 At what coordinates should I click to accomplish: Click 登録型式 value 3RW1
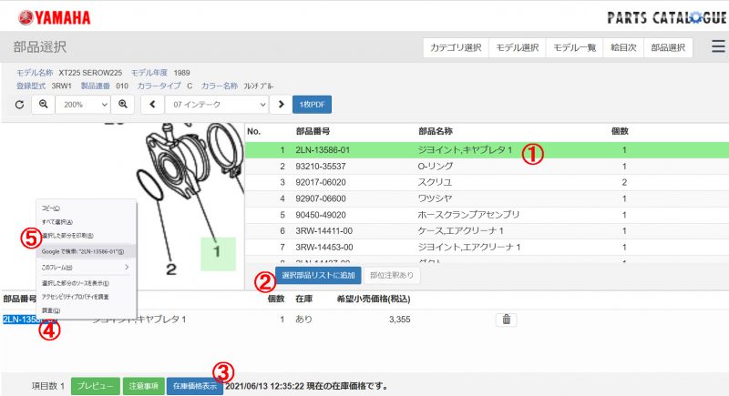61,86
